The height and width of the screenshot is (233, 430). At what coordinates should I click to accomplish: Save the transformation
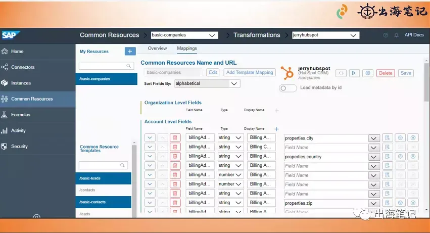pyautogui.click(x=406, y=73)
